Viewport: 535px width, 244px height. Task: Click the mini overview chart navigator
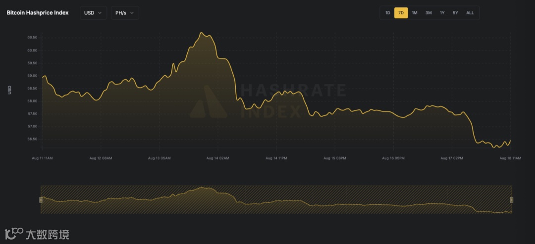[x=276, y=199]
